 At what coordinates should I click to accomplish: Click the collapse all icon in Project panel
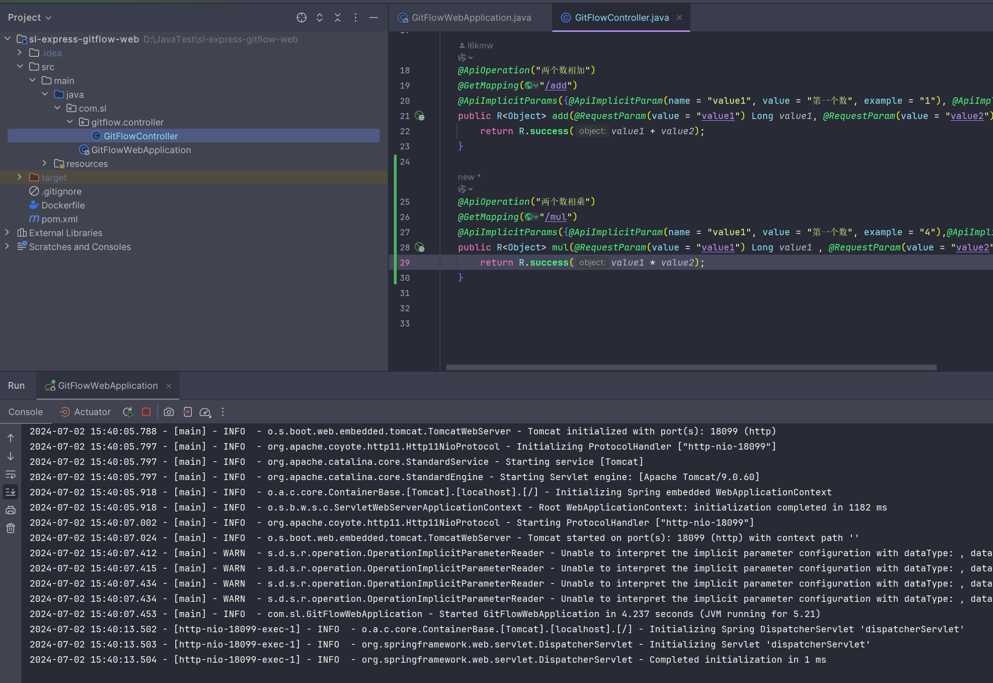tap(338, 18)
